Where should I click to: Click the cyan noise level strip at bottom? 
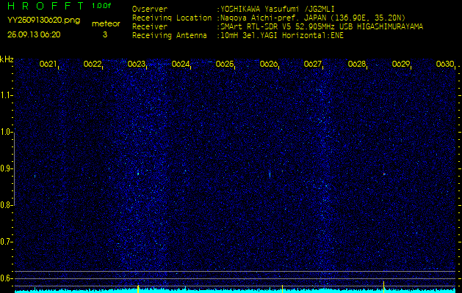point(236,291)
